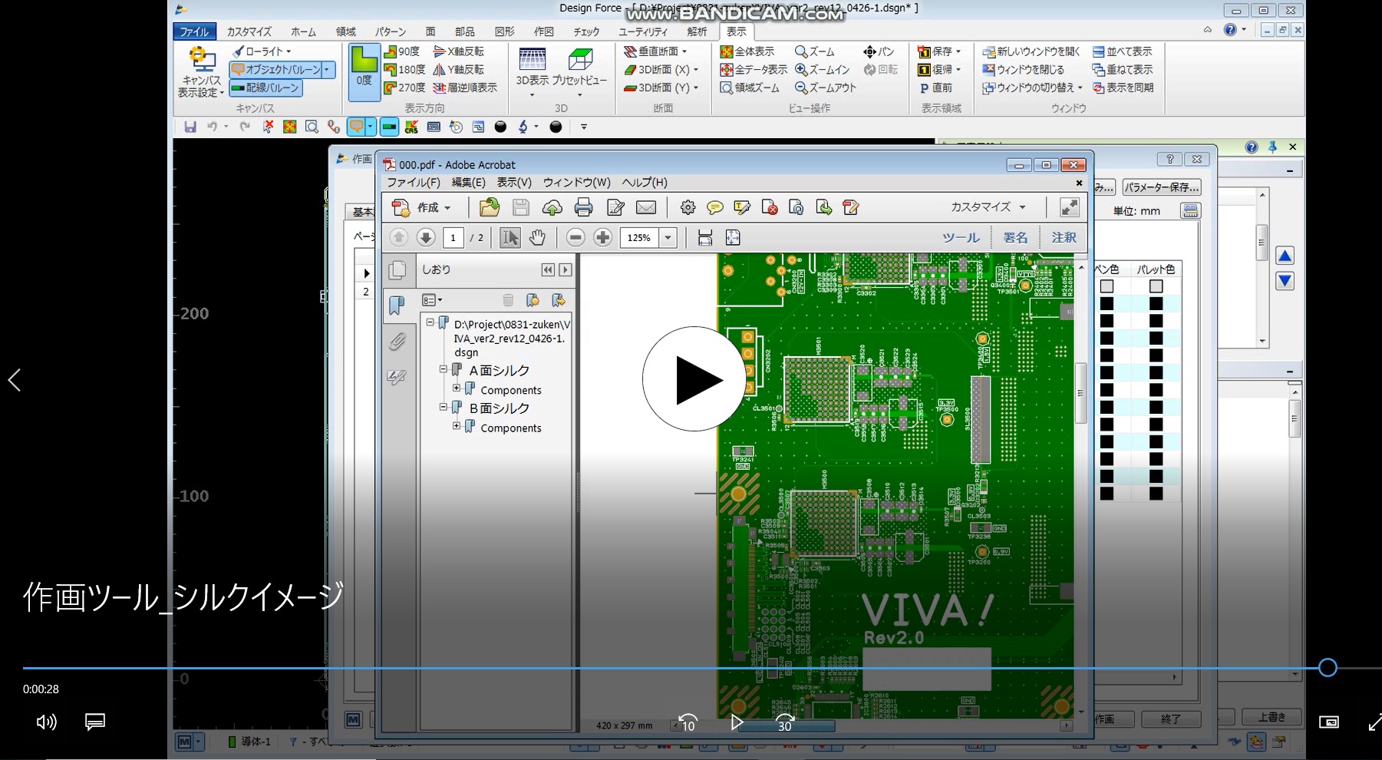Rotate view to 90度

[x=402, y=51]
